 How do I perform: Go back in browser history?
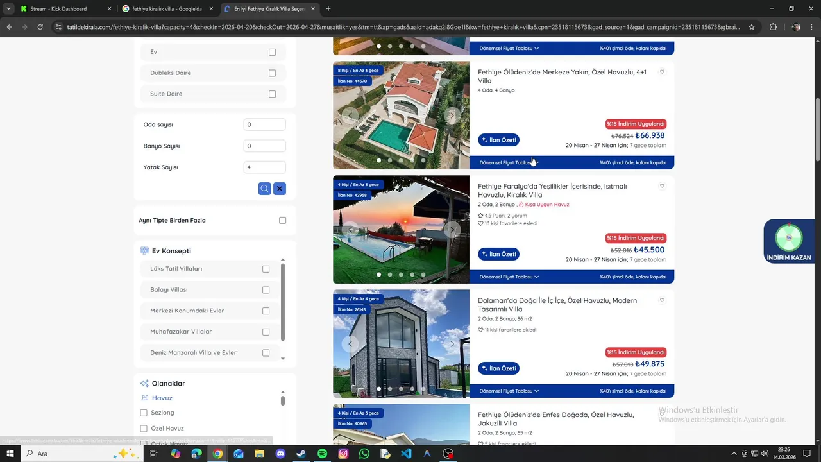click(x=9, y=27)
